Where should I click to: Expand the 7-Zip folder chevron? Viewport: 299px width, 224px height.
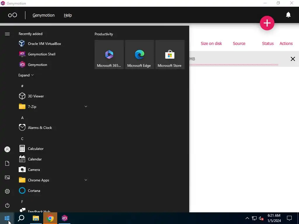pyautogui.click(x=86, y=106)
